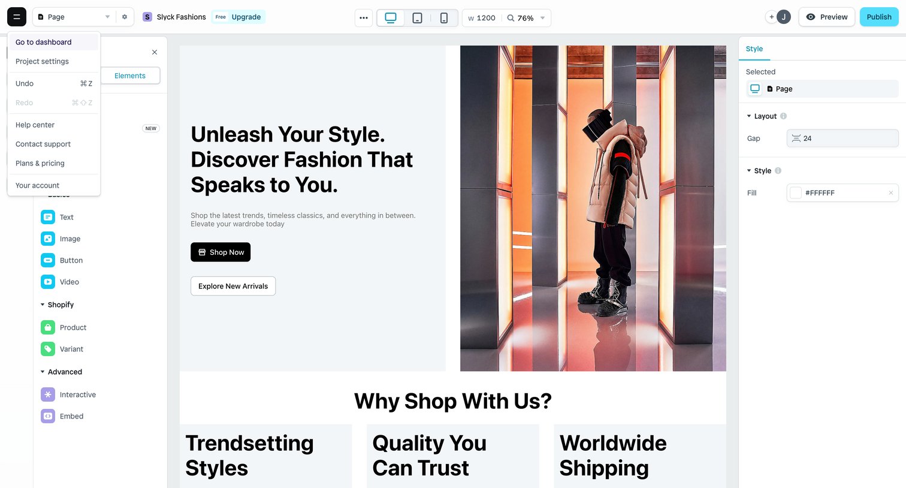Click the #FFFFFF fill hex field
Screen dimensions: 906x488
pos(844,193)
